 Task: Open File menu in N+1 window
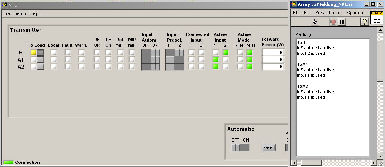tap(7, 13)
